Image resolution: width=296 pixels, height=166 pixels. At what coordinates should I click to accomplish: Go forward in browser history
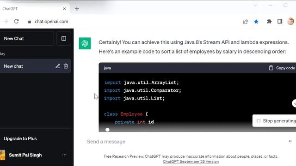coord(6,22)
